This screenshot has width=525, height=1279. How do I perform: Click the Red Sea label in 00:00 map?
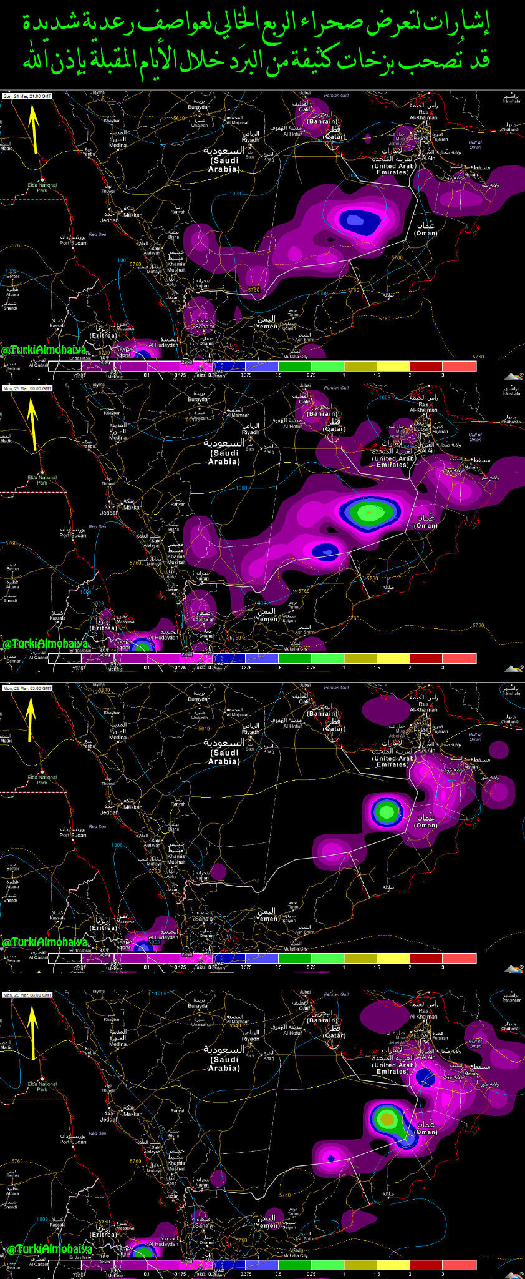click(97, 526)
